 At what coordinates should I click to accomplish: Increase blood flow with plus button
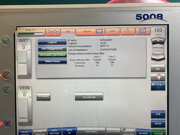click(x=158, y=41)
